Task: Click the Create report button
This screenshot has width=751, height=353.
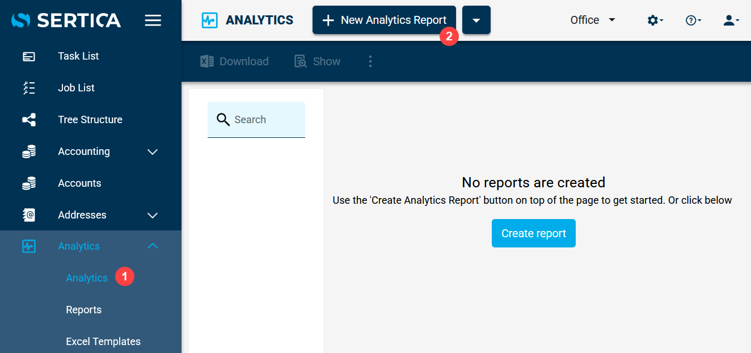Action: coord(534,233)
